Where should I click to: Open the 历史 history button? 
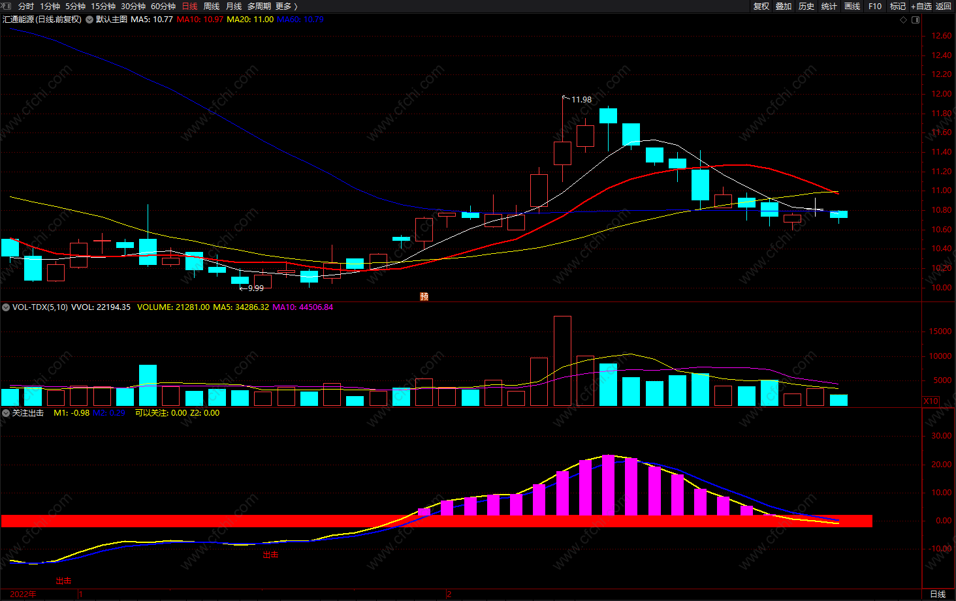[x=806, y=6]
